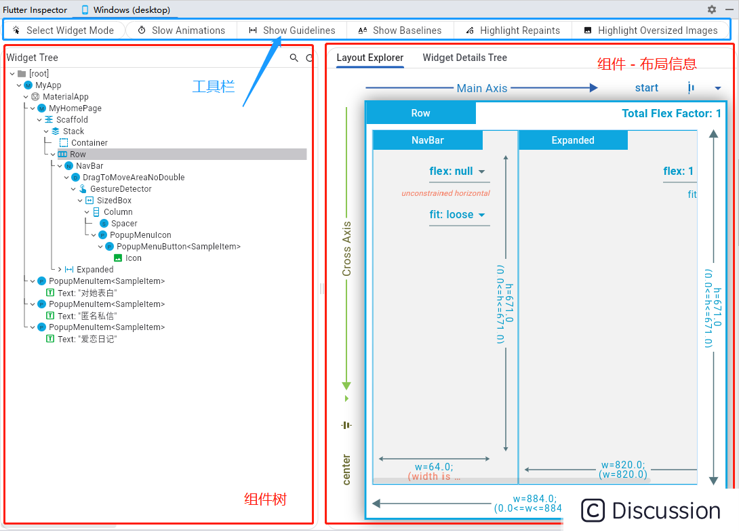Image resolution: width=739 pixels, height=532 pixels.
Task: Select Text "爱恋日记" item
Action: (87, 339)
